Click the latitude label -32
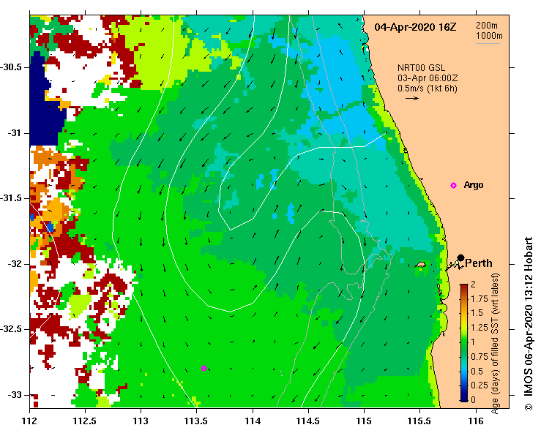Viewport: 541px width, 433px height. pyautogui.click(x=14, y=264)
